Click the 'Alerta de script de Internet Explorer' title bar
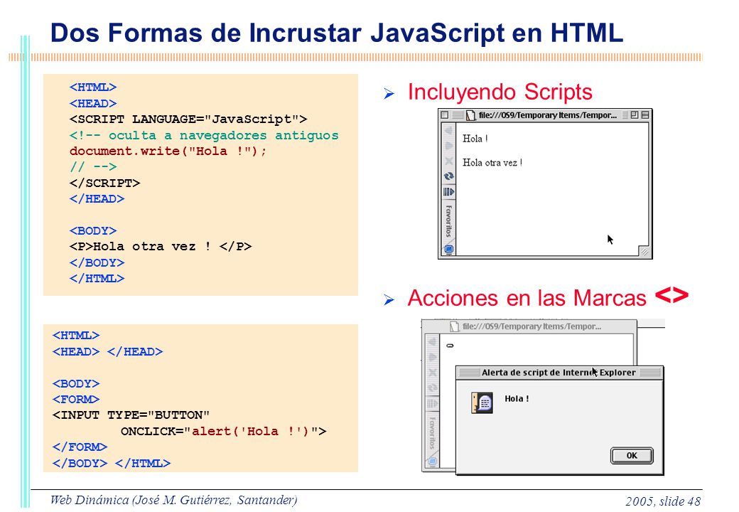The height and width of the screenshot is (512, 739). tap(559, 373)
